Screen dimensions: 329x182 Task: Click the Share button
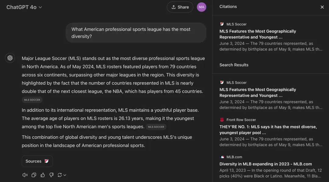(180, 7)
